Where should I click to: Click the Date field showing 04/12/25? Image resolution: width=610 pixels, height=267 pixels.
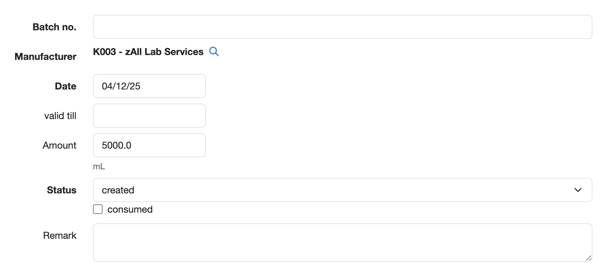pyautogui.click(x=149, y=86)
